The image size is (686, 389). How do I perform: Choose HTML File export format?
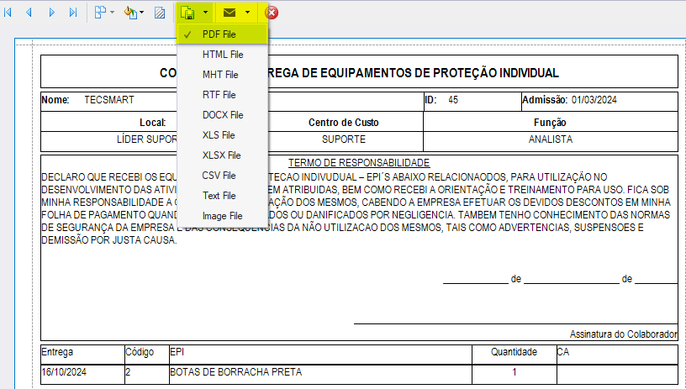point(222,55)
